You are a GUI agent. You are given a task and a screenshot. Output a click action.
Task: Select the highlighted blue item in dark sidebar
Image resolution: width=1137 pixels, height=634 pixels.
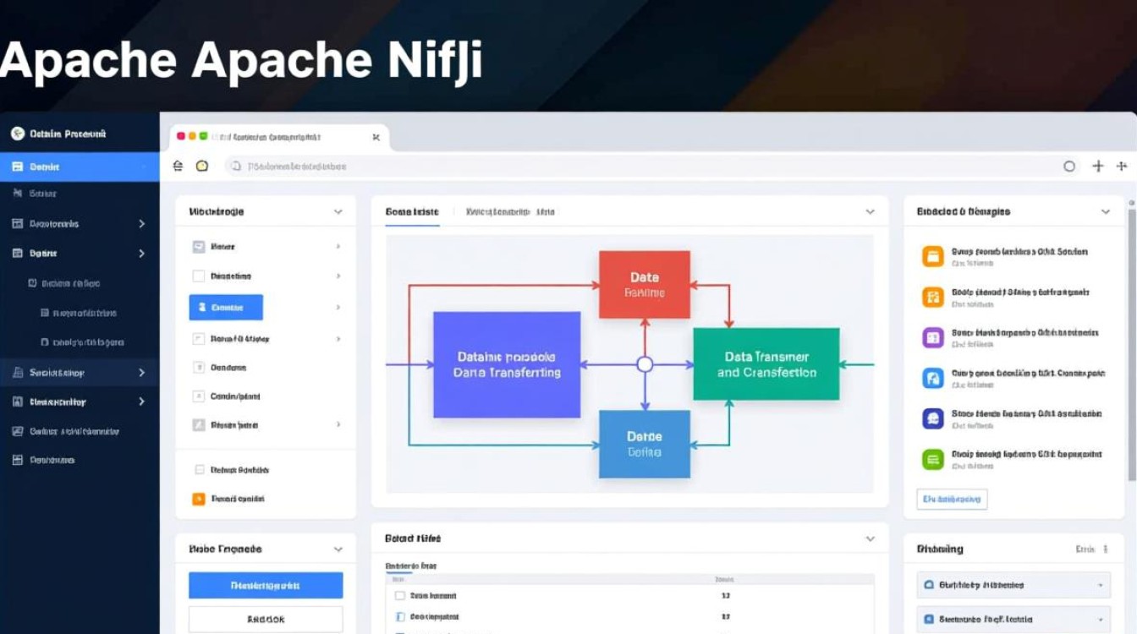80,167
